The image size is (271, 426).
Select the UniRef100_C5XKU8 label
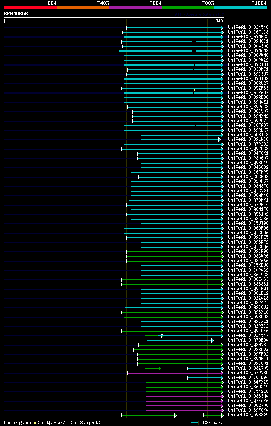tap(248, 177)
